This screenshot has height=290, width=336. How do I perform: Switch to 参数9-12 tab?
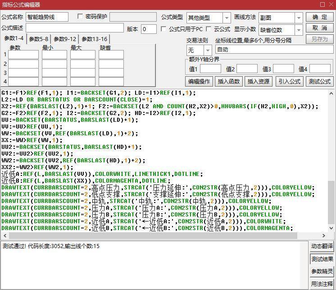(x=65, y=39)
